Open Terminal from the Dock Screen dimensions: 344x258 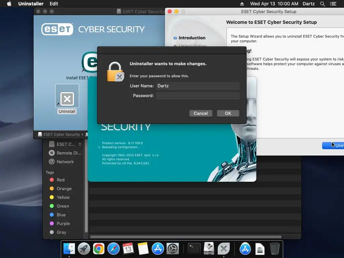pyautogui.click(x=194, y=249)
